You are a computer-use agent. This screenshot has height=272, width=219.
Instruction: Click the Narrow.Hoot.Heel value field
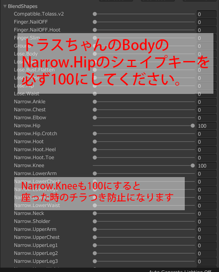coord(207,150)
